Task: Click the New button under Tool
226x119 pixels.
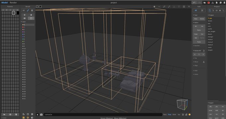Action: point(196,19)
